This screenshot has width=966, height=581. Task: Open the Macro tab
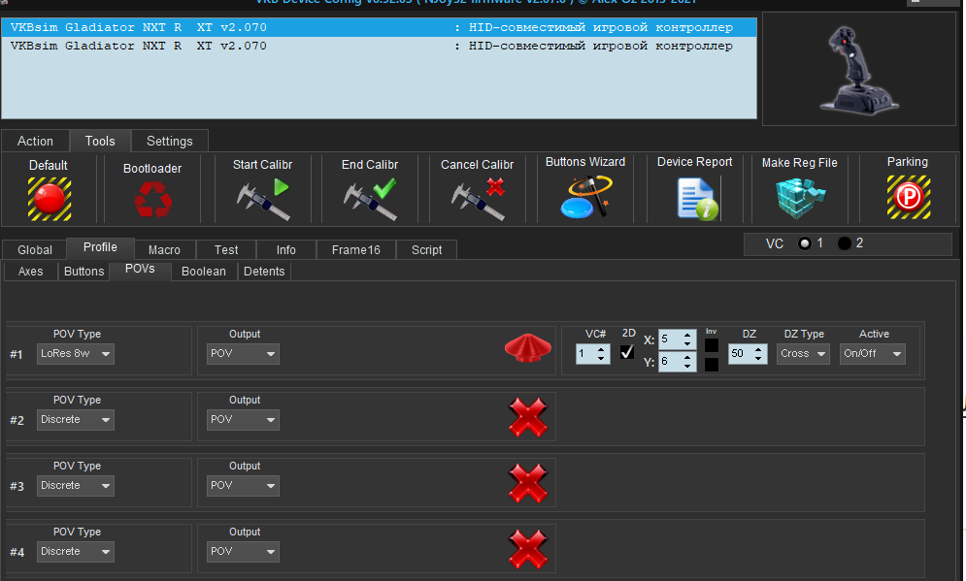click(x=164, y=250)
